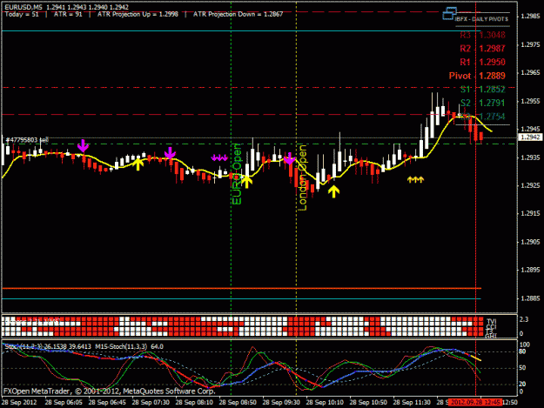
Task: Select the 2.3 scale value of heatmap panel
Action: click(x=524, y=319)
